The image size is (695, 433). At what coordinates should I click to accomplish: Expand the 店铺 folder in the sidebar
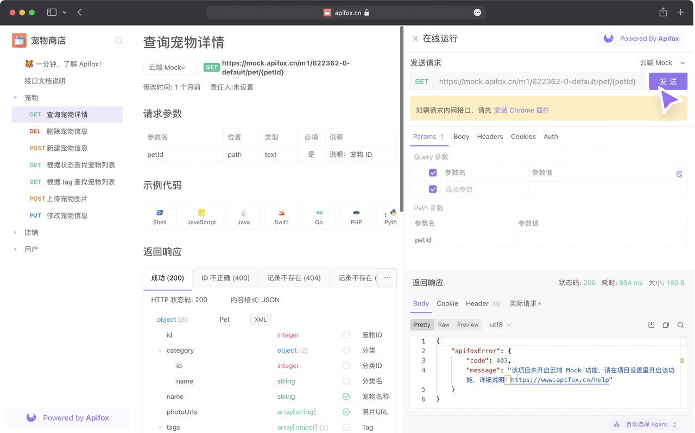(15, 232)
